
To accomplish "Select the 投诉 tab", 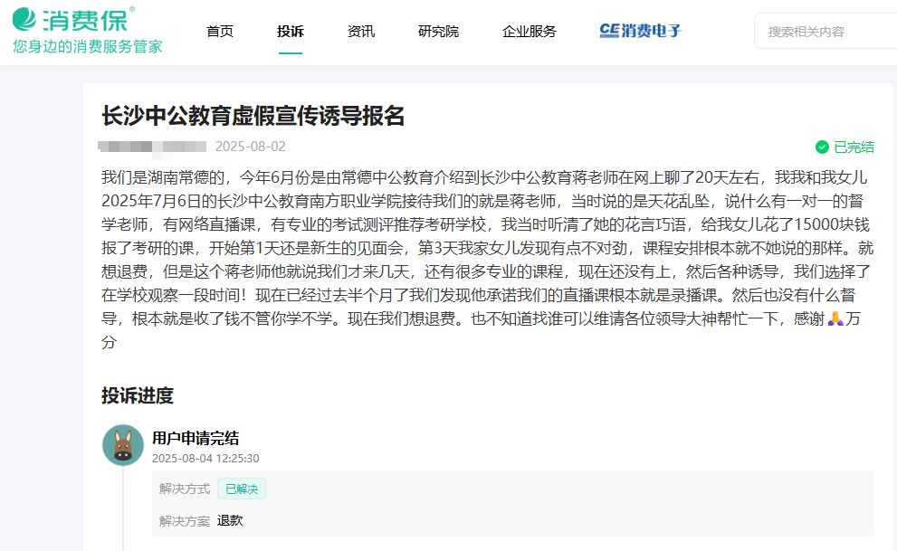I will pos(291,32).
